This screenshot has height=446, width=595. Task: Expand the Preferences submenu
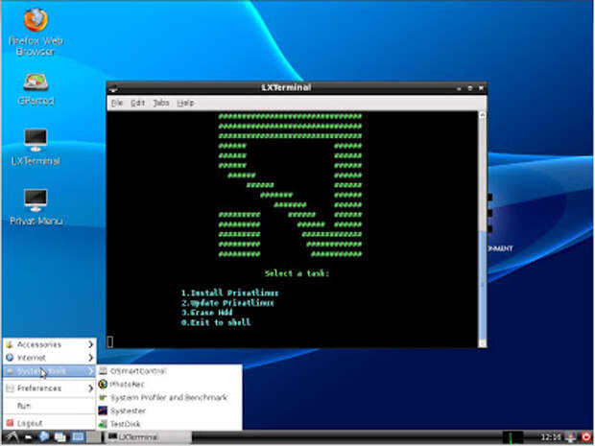click(49, 388)
